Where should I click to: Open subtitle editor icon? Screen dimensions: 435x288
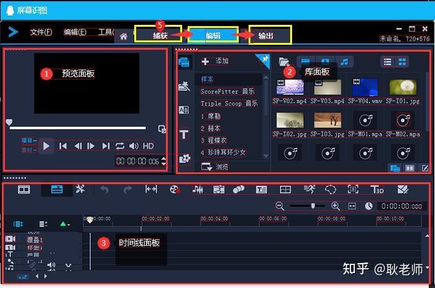pos(262,190)
